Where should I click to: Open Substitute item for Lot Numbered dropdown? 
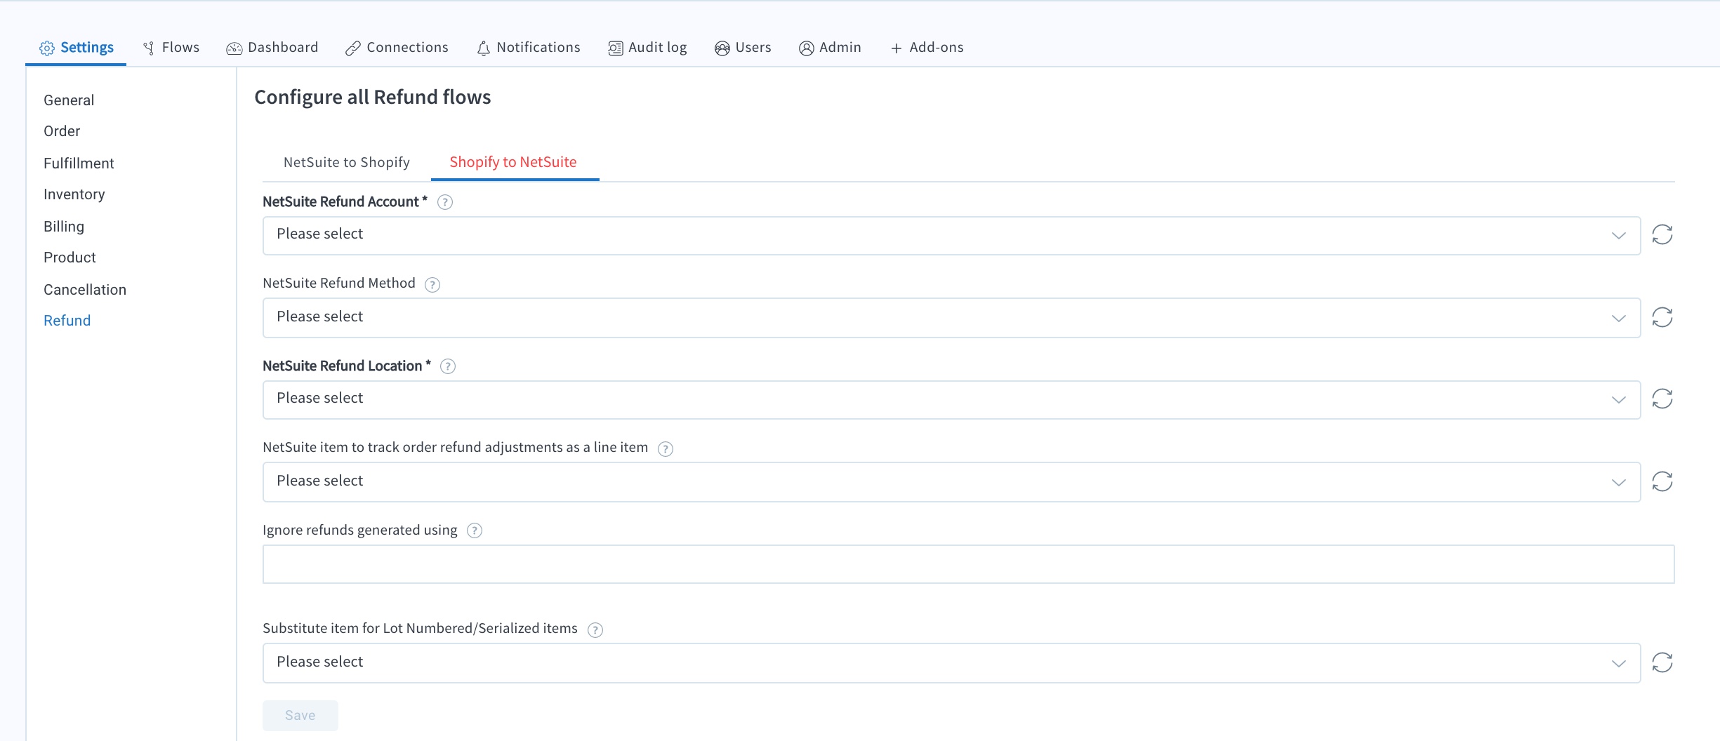click(x=951, y=663)
